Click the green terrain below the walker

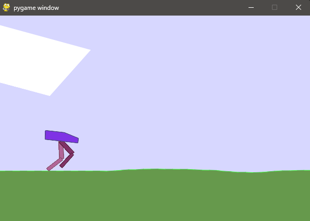(x=59, y=195)
